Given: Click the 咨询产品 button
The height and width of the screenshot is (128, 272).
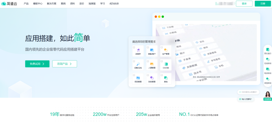Looking at the screenshot, I should point(65,64).
